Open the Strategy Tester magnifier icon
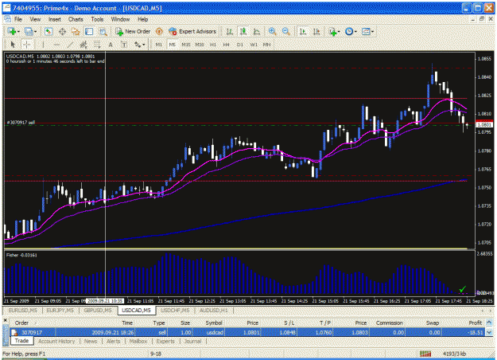497x360 pixels. pyautogui.click(x=103, y=31)
